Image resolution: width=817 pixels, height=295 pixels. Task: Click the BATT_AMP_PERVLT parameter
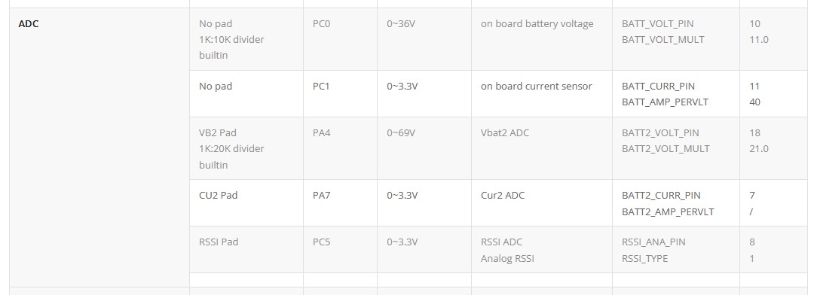coord(665,102)
